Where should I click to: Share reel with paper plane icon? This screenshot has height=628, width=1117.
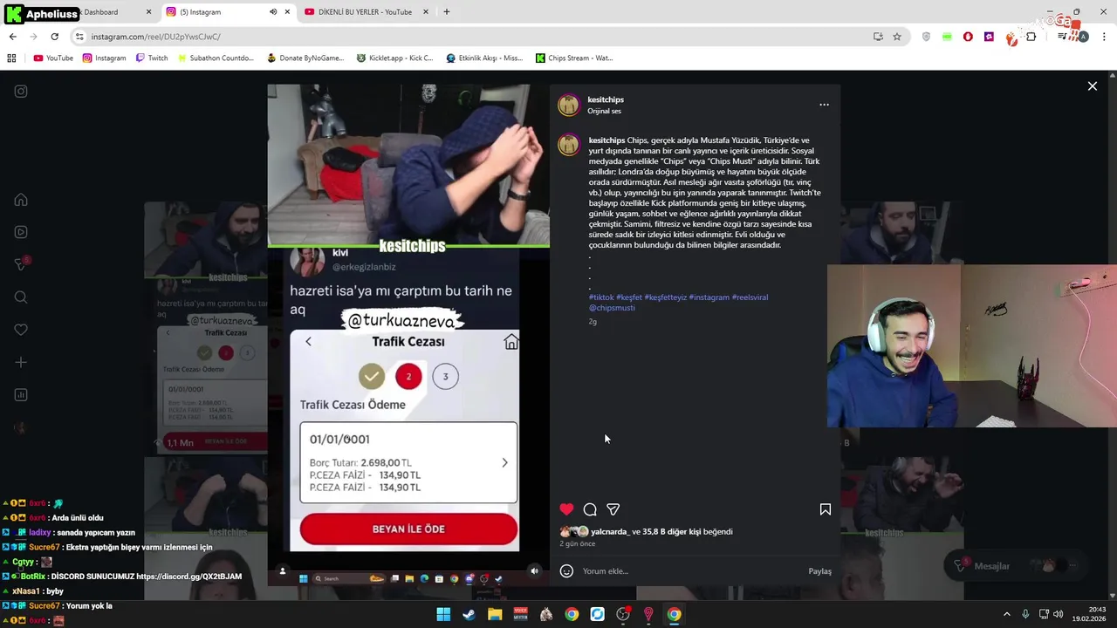coord(613,509)
